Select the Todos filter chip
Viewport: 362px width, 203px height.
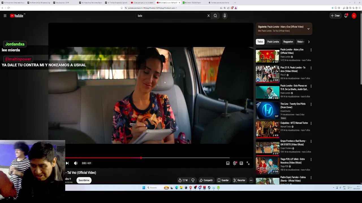pyautogui.click(x=260, y=42)
